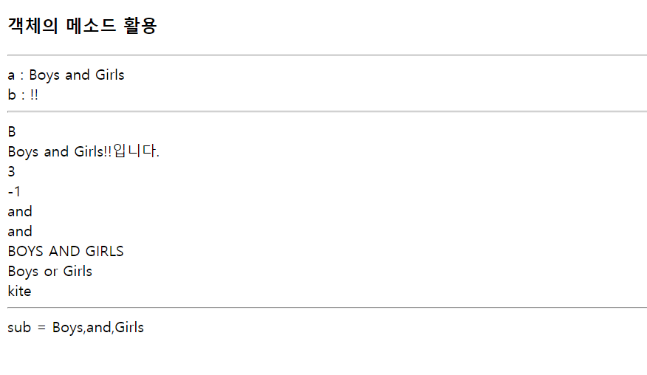Click the output line showing "-1"
The height and width of the screenshot is (375, 647).
click(15, 192)
